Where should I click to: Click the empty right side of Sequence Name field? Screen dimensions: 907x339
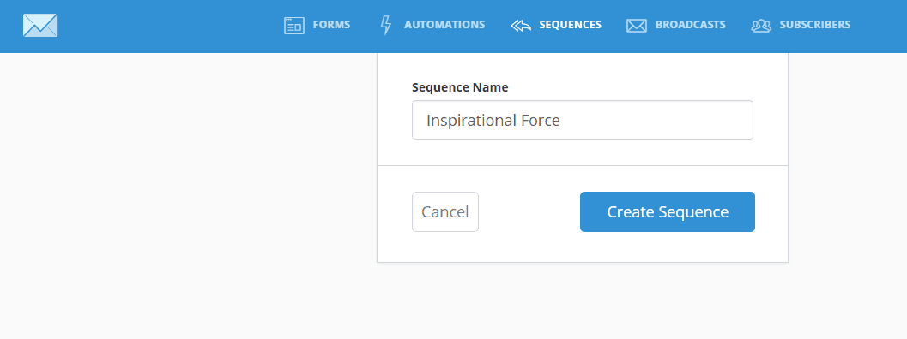coord(659,120)
